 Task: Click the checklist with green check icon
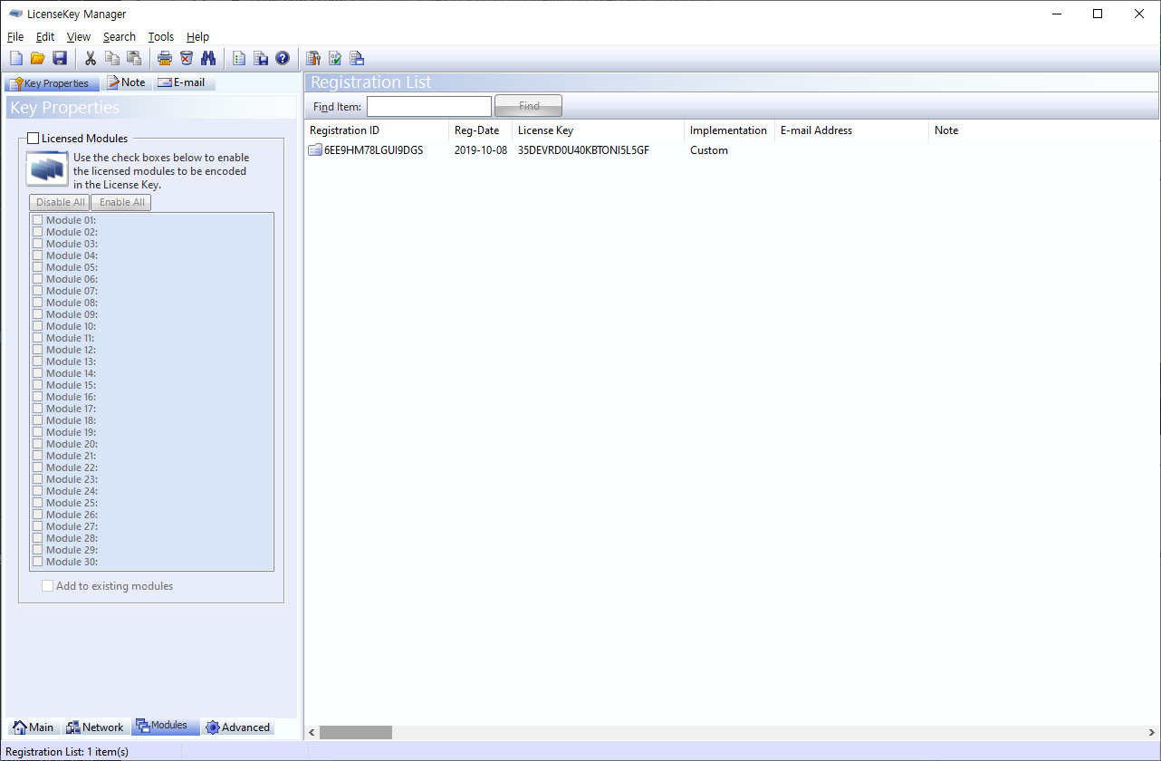pyautogui.click(x=335, y=59)
